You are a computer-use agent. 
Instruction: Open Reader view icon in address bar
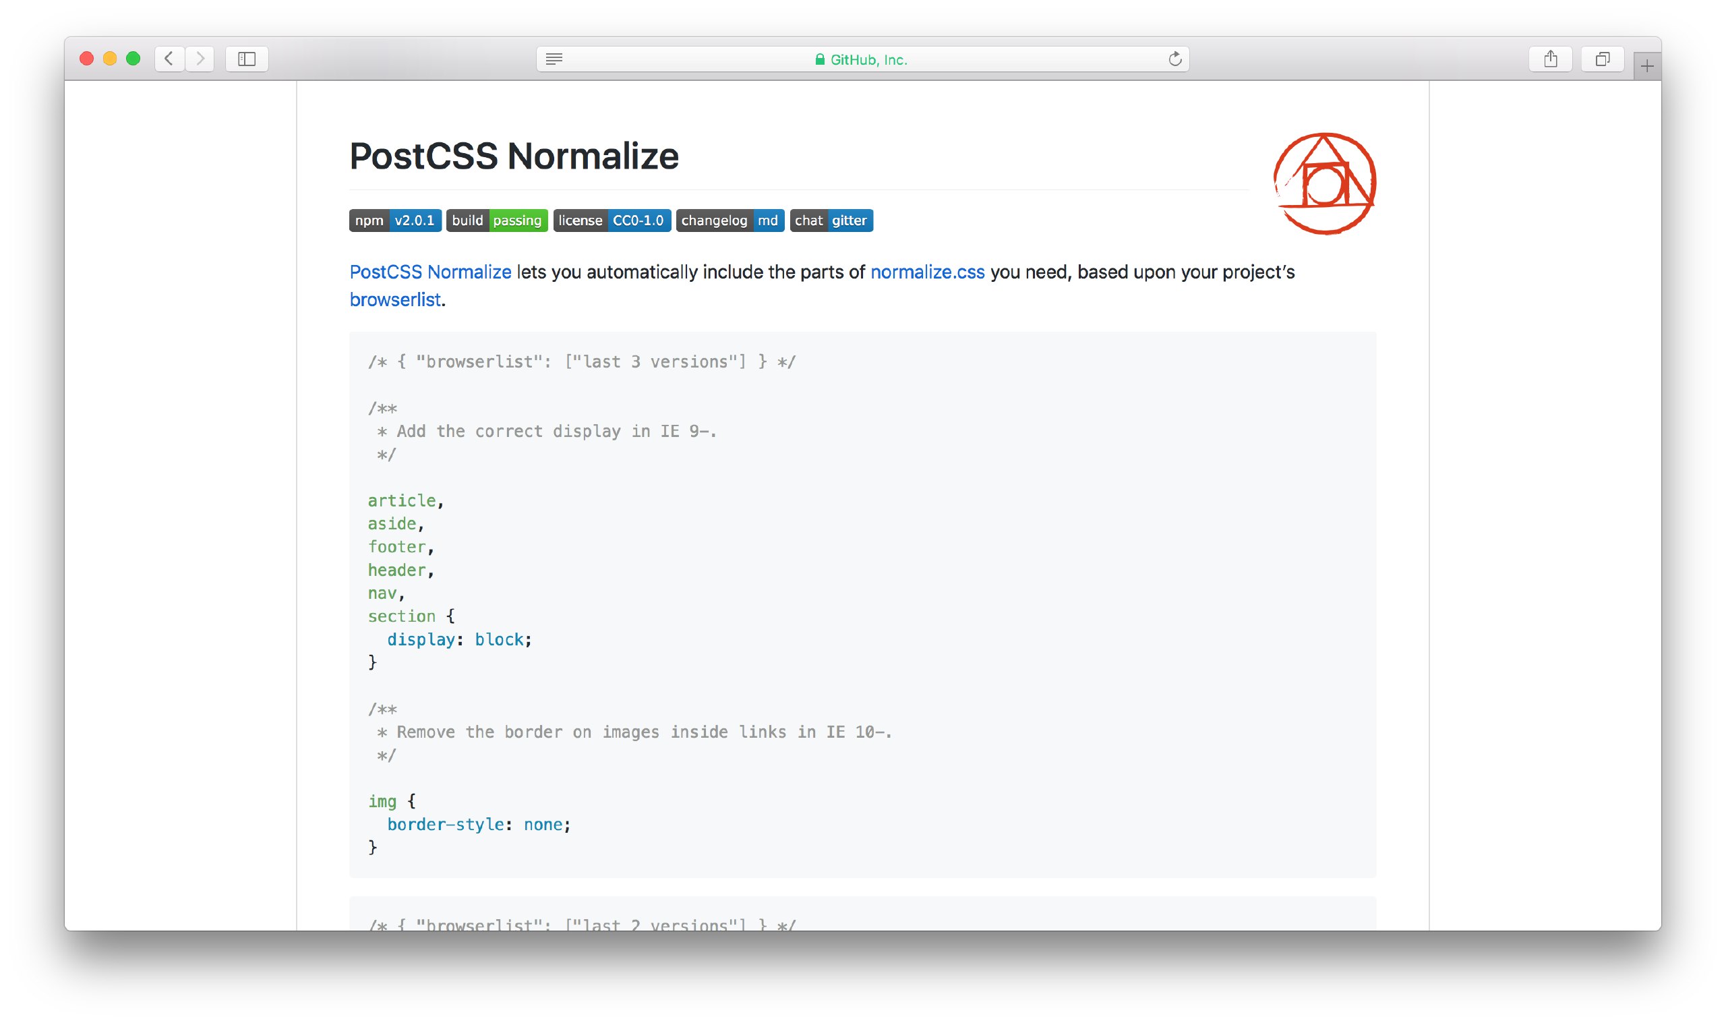click(x=554, y=59)
